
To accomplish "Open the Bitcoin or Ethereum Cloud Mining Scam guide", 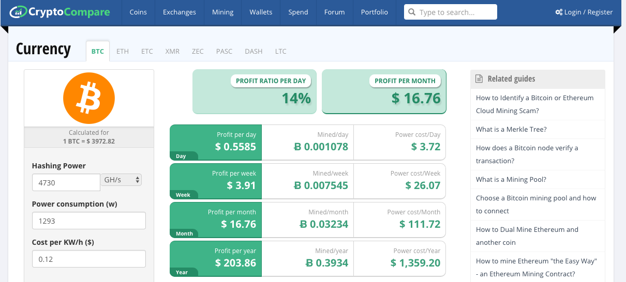I will [x=535, y=104].
